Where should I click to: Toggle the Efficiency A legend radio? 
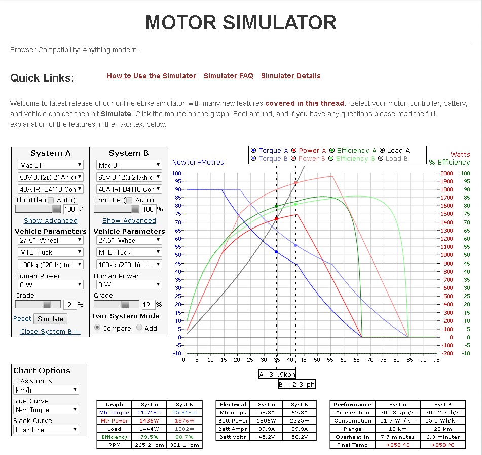332,151
